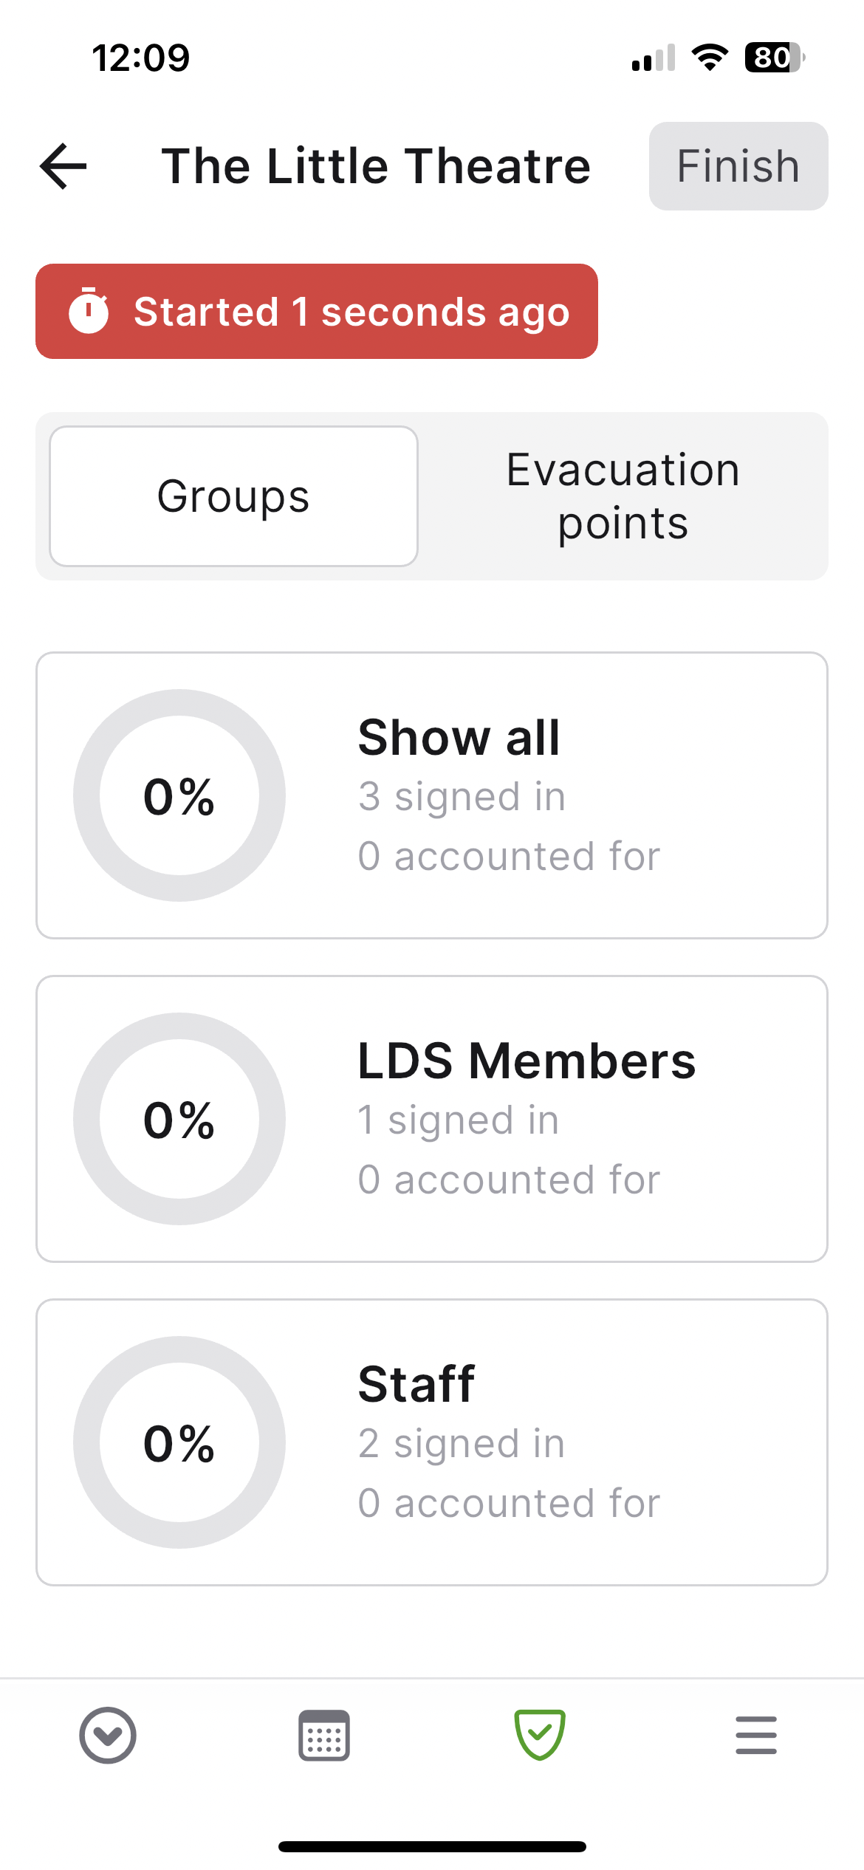This screenshot has height=1870, width=864.
Task: Tap the Staff 0% progress ring
Action: pos(179,1442)
